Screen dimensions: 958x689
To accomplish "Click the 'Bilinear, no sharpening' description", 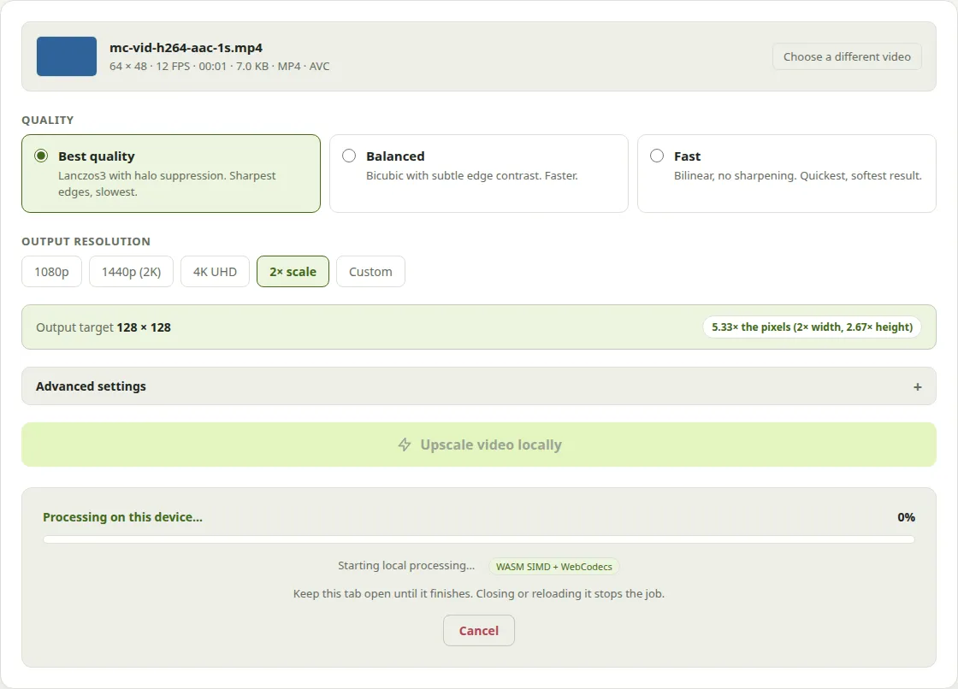I will tap(797, 176).
